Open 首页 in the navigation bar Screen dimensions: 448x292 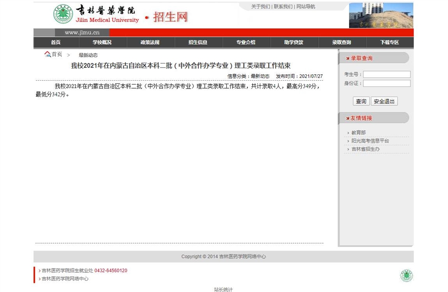point(56,42)
